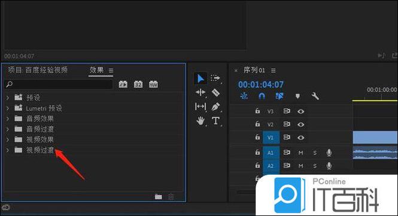
Task: Open the 效果 panel menu
Action: [x=111, y=71]
